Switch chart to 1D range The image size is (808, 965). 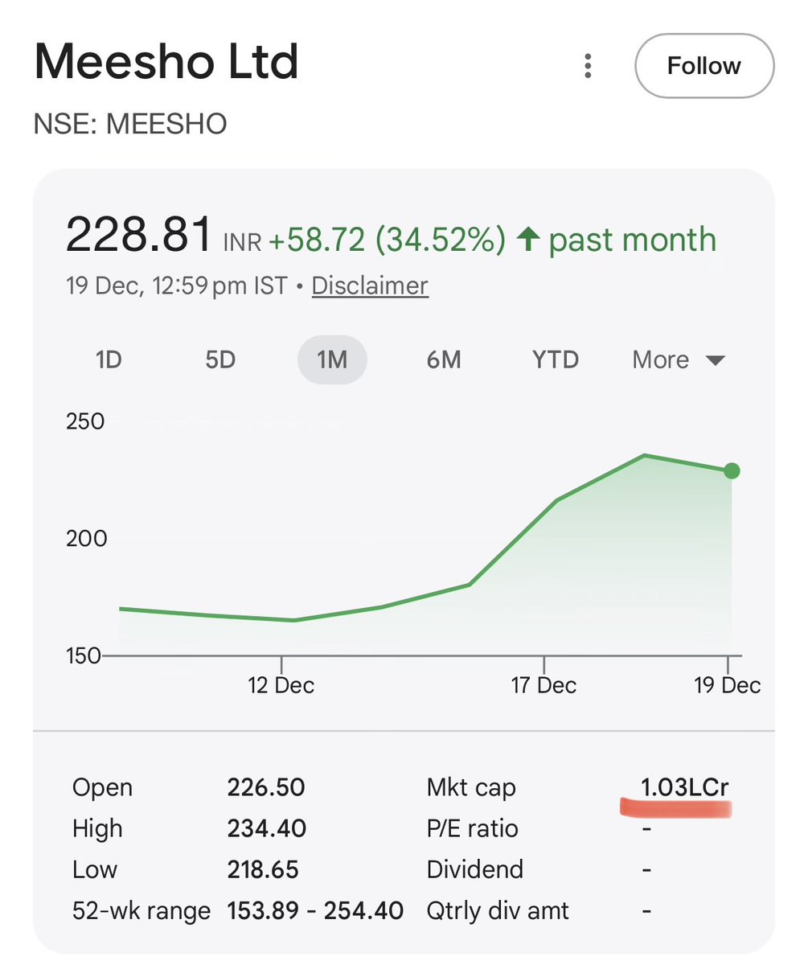pos(109,359)
